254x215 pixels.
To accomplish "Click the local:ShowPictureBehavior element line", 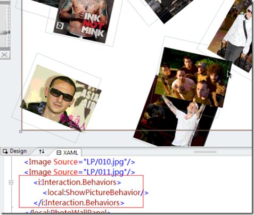I will click(96, 193).
